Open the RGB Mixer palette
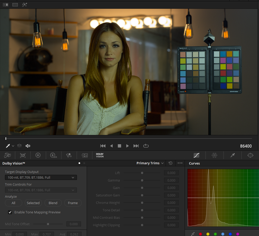Screen dimensions: 259x236 tap(69, 155)
